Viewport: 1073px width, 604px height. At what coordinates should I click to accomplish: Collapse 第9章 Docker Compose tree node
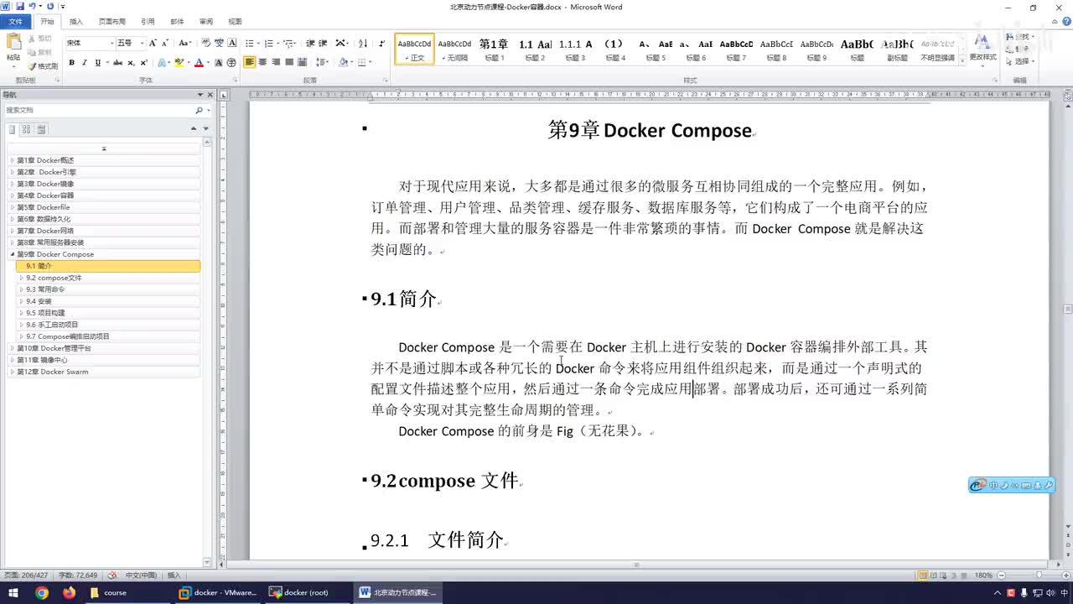click(12, 254)
